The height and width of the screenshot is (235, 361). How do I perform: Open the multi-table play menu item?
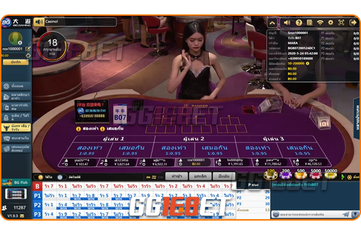(16, 149)
